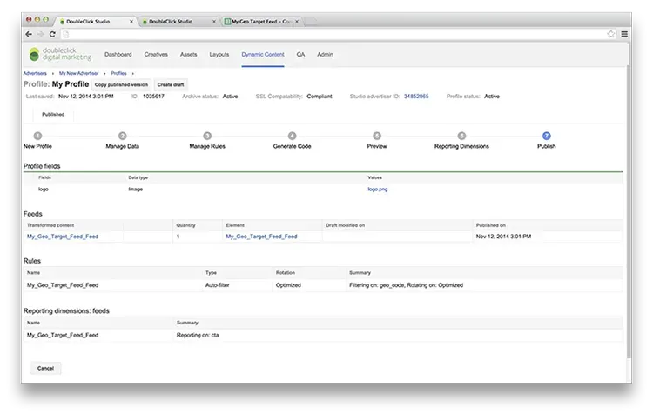The height and width of the screenshot is (414, 653).
Task: Go to step 1 New Profile
Action: 37,137
